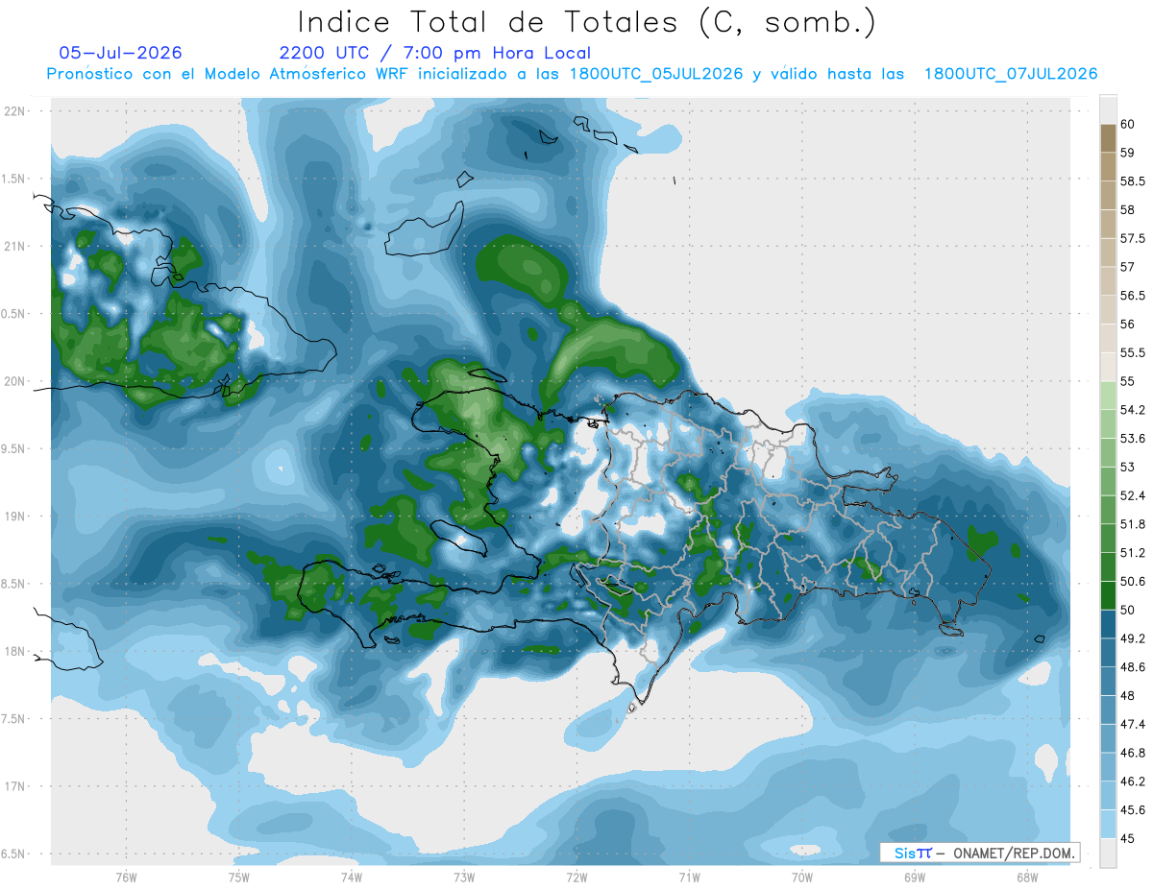
Task: Click the '46.2' colorbar label
Action: [1133, 782]
